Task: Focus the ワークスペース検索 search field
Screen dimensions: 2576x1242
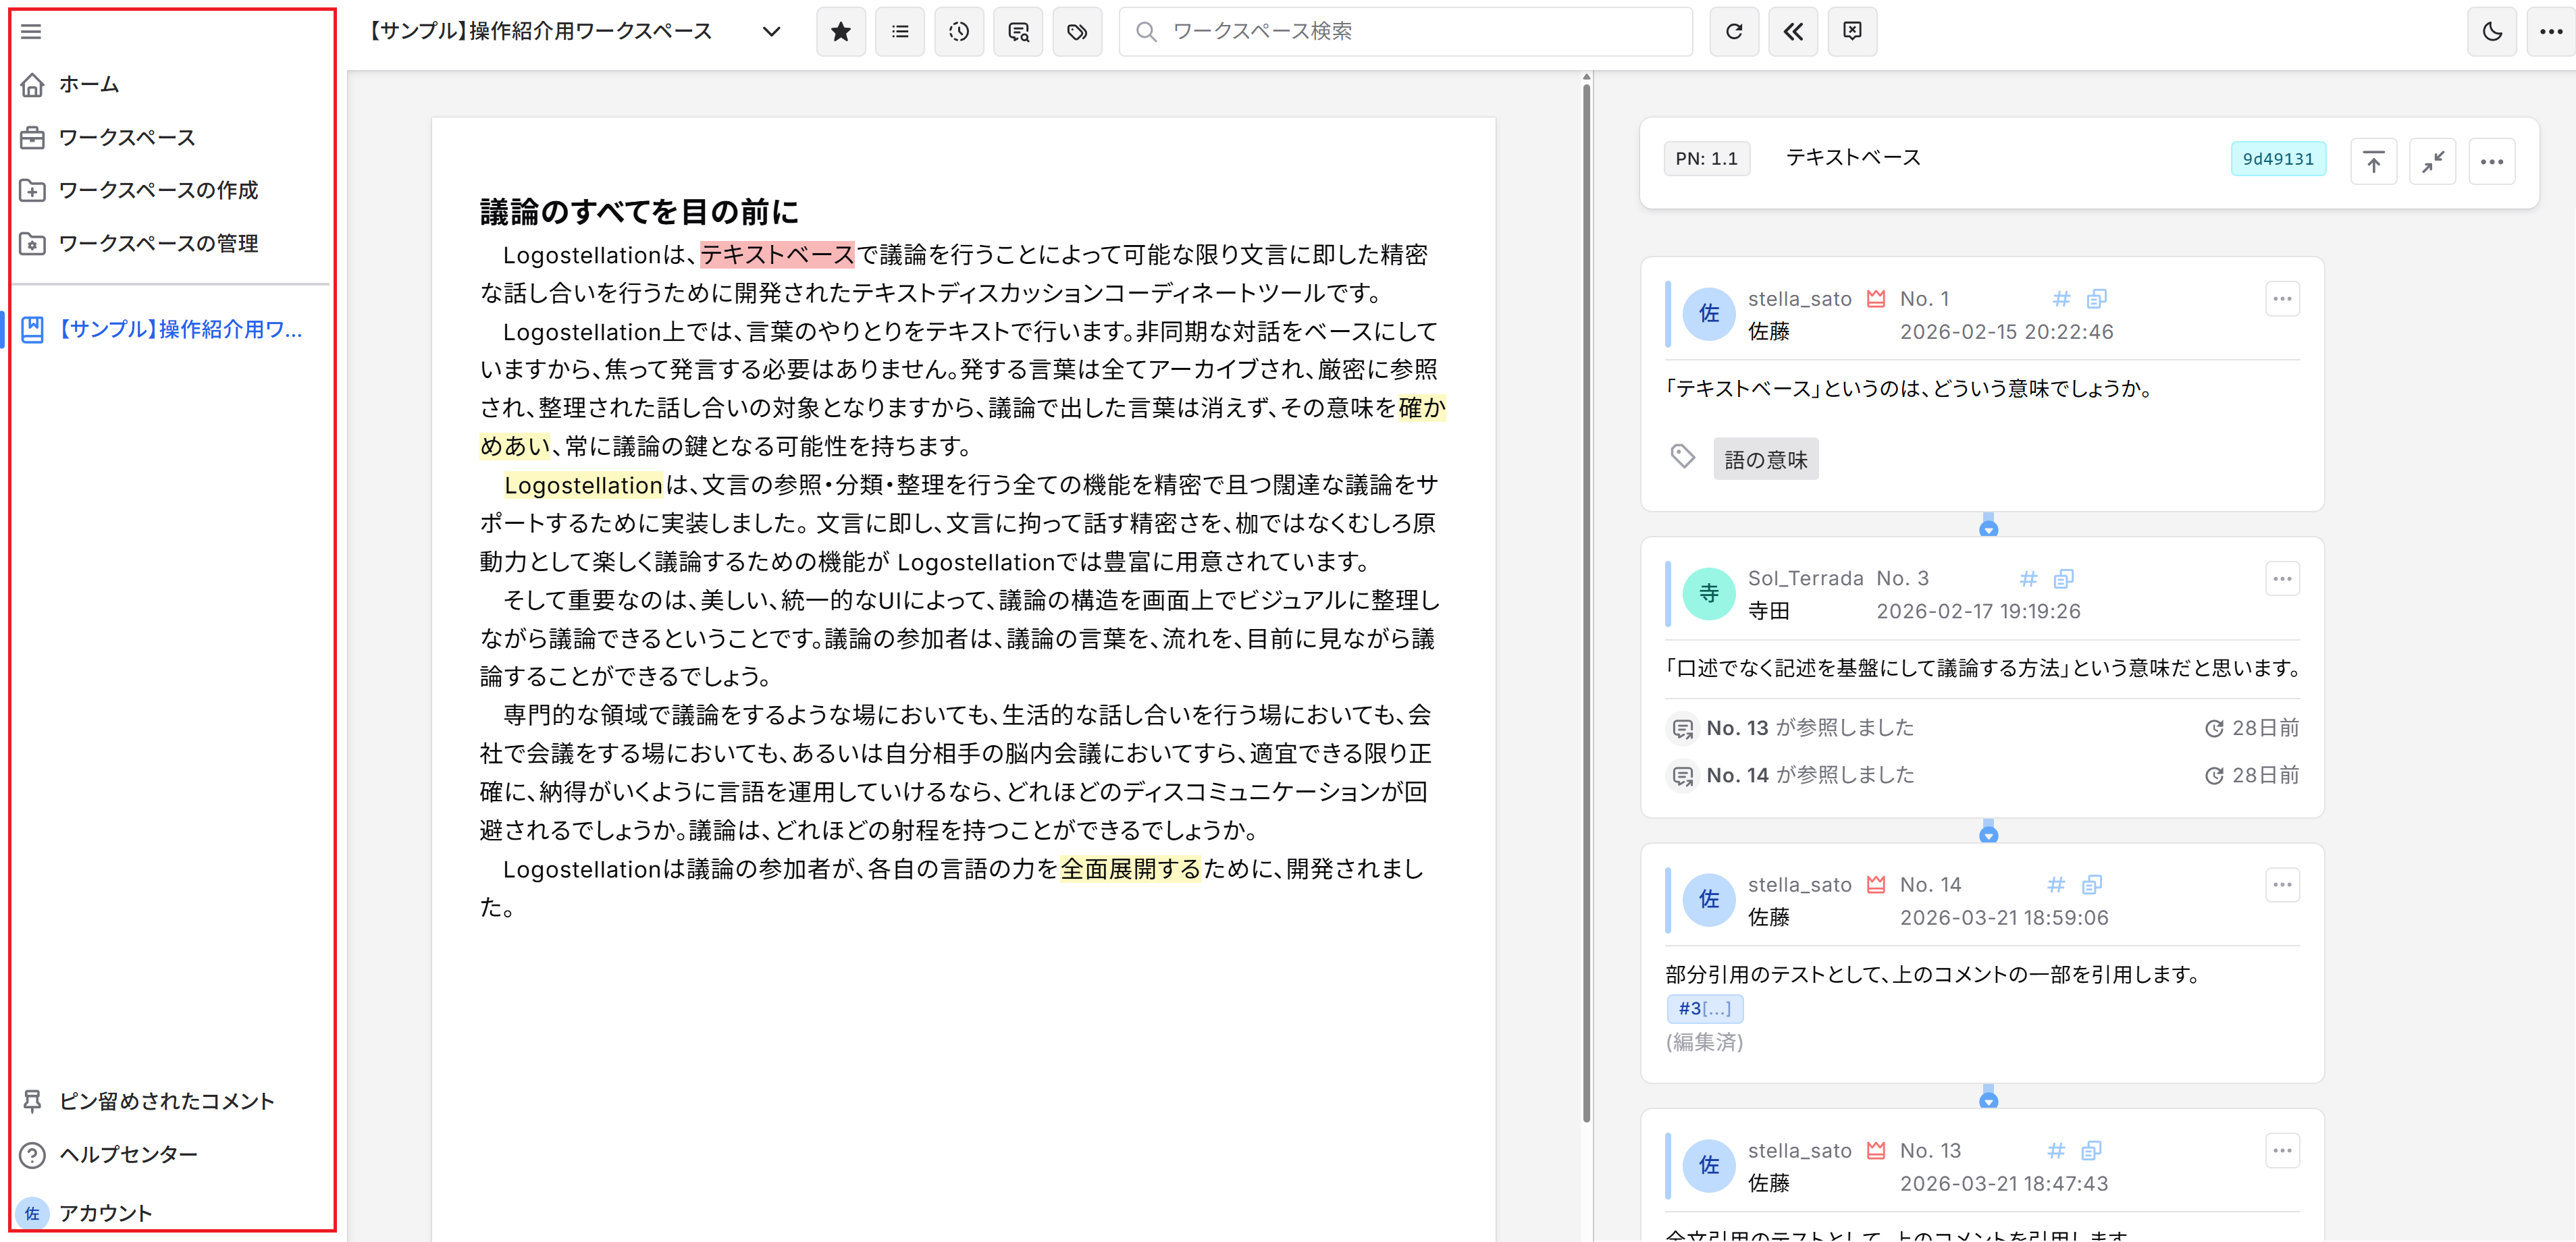Action: [1405, 32]
